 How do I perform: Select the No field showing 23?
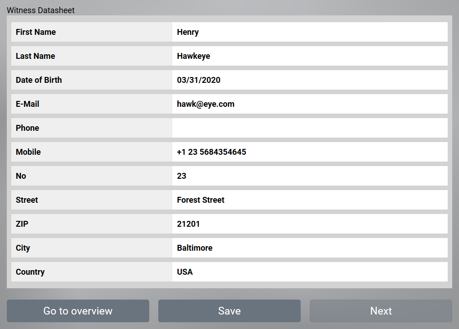pyautogui.click(x=310, y=176)
